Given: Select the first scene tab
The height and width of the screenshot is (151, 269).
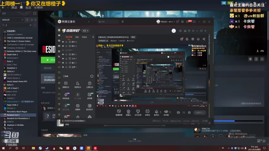Looking at the screenshot, I should coord(69,37).
